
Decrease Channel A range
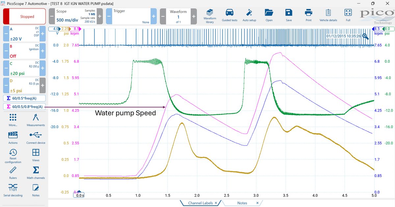6,34
